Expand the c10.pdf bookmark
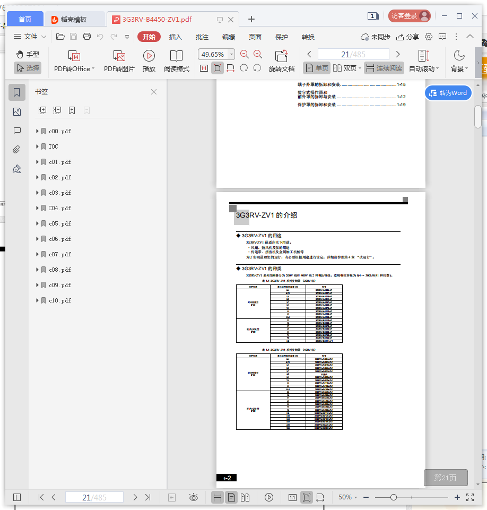The height and width of the screenshot is (510, 487). 37,300
